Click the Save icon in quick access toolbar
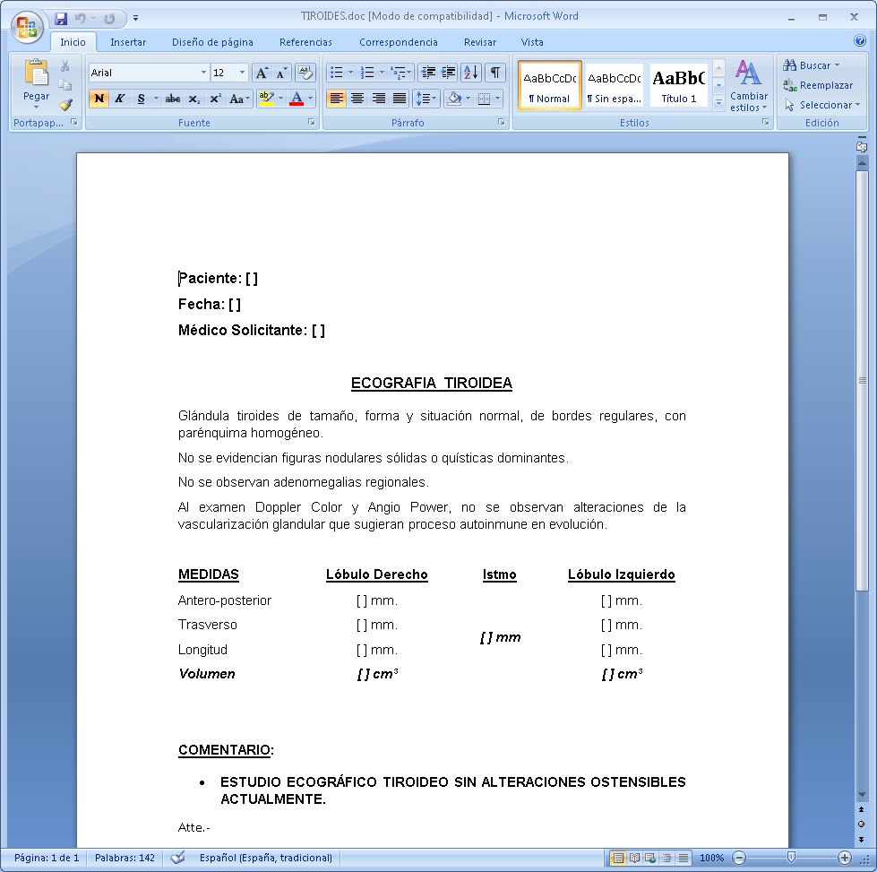Image resolution: width=877 pixels, height=872 pixels. coord(61,17)
